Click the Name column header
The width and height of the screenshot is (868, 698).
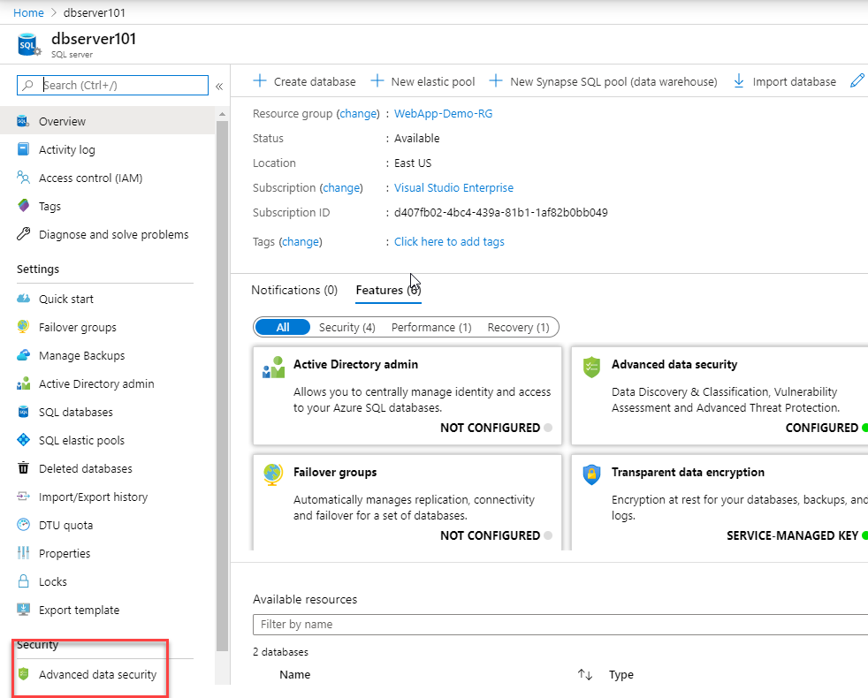(295, 674)
